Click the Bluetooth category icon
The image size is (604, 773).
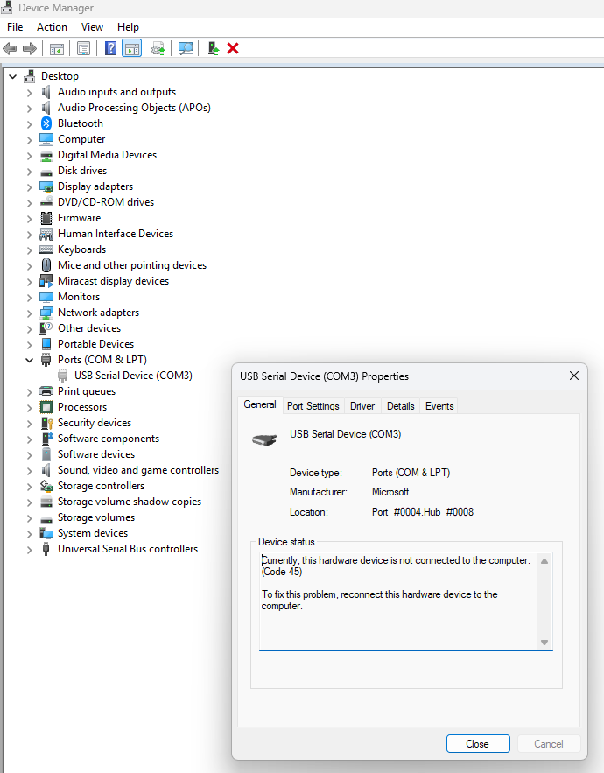pos(46,123)
